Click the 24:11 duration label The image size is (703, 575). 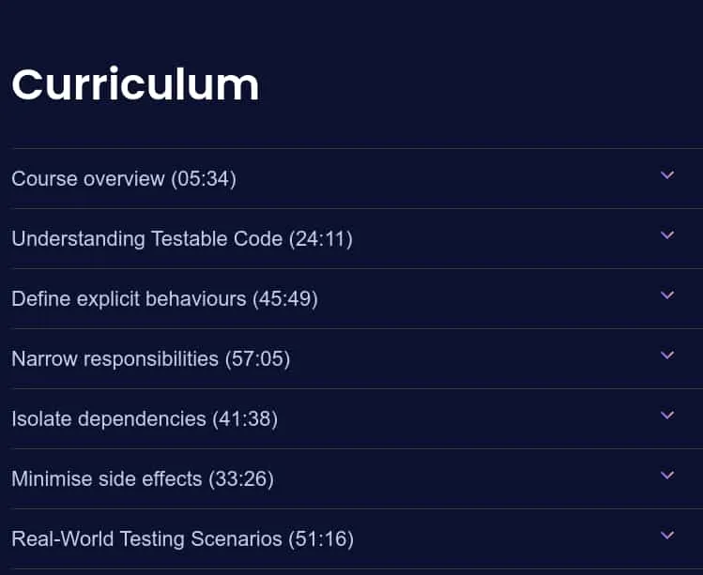tap(321, 239)
